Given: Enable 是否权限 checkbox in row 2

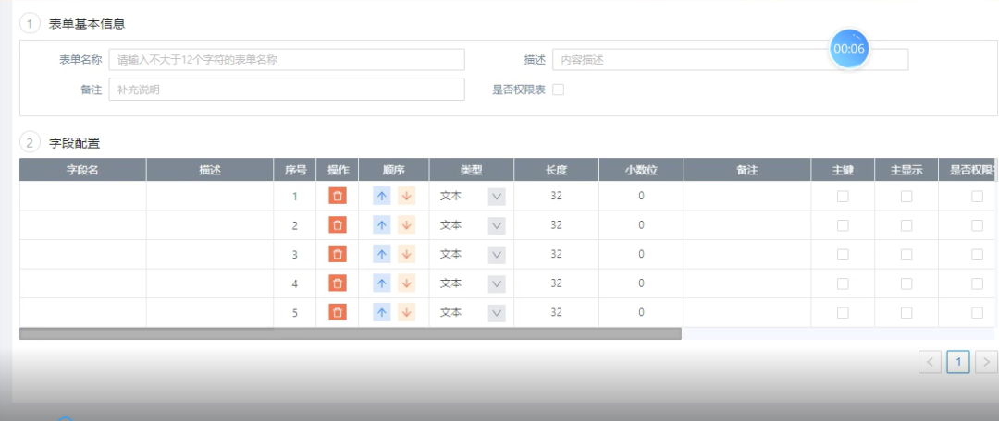Looking at the screenshot, I should point(977,225).
